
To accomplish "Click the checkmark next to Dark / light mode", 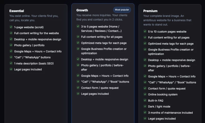I will (x=145, y=106).
